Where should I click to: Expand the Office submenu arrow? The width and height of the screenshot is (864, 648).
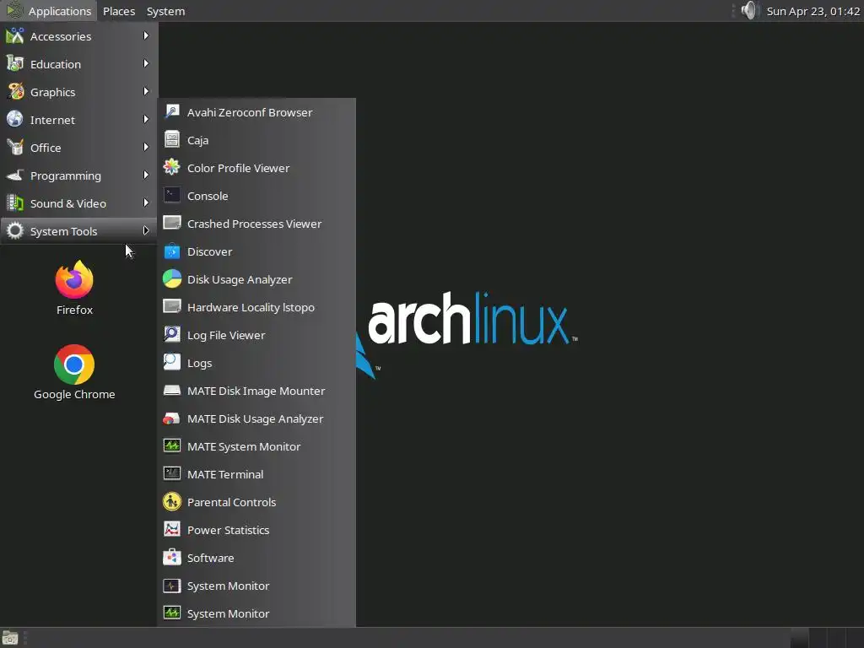point(145,147)
